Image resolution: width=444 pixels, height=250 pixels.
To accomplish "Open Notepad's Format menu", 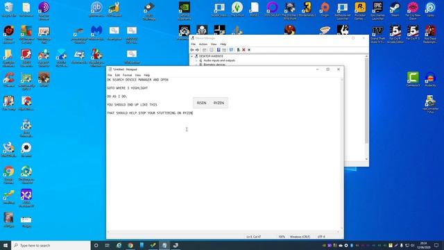I will (127, 75).
